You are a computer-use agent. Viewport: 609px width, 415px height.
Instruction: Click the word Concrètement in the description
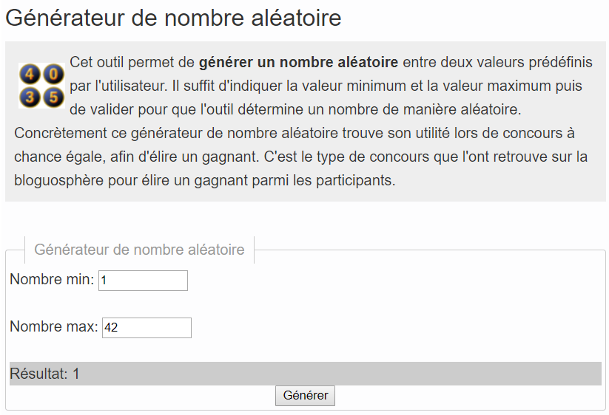point(61,134)
